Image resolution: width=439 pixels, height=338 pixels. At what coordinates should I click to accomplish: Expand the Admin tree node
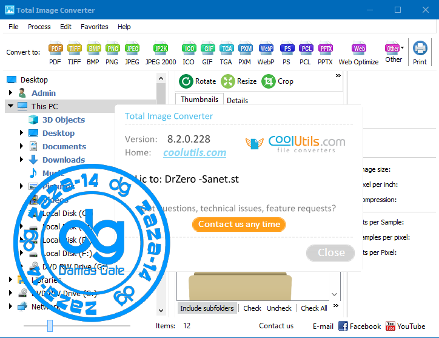[11, 92]
